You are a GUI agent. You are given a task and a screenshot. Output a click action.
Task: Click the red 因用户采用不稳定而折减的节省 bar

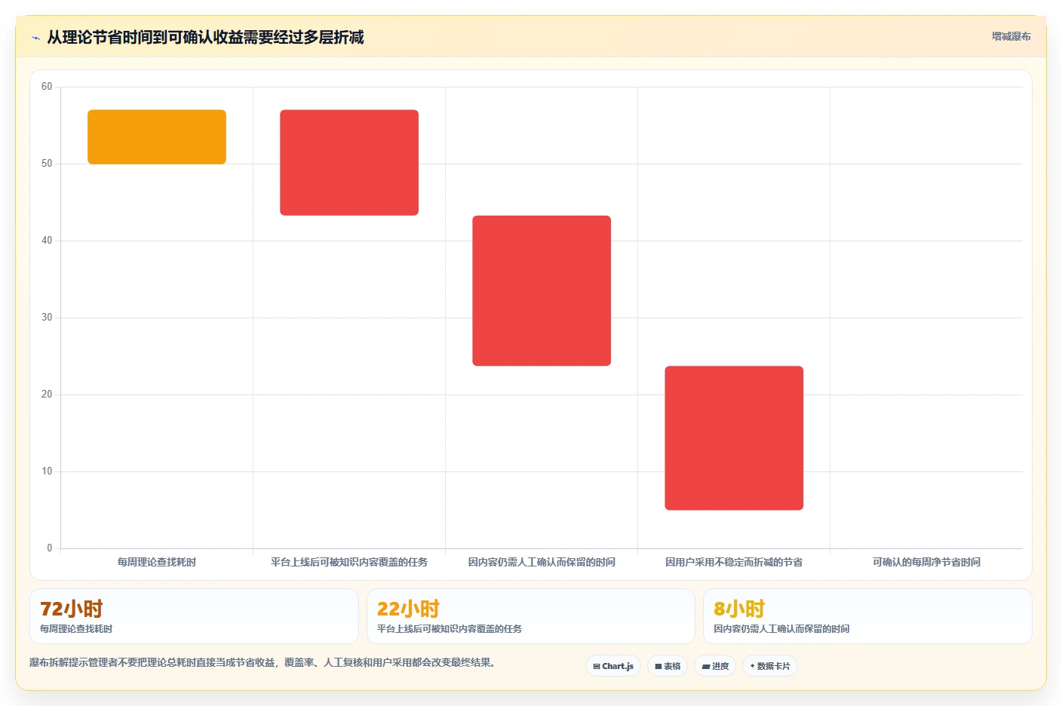coord(734,438)
